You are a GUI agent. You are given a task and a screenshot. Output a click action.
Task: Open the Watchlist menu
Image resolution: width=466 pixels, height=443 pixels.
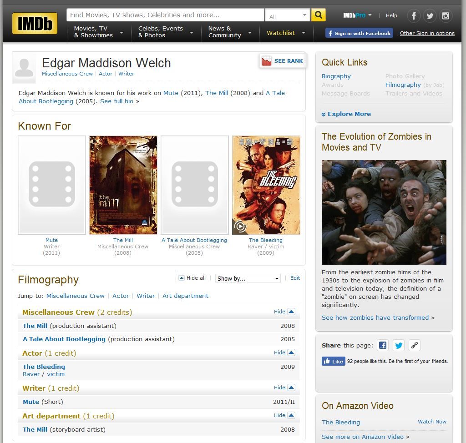(286, 33)
